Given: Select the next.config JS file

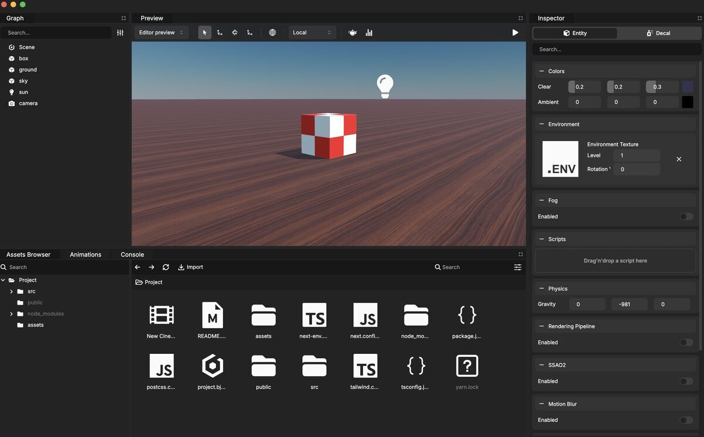Looking at the screenshot, I should (x=365, y=315).
